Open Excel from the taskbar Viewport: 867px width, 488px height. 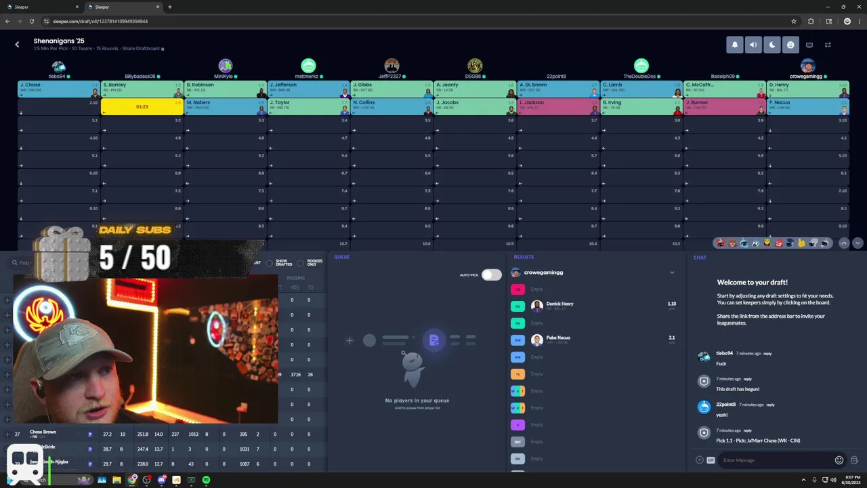191,480
